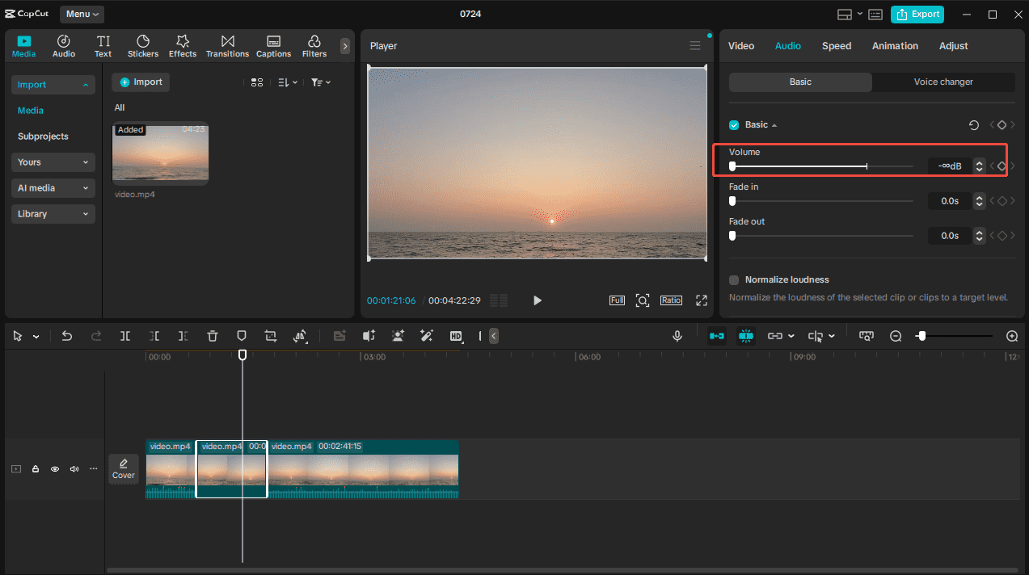Open the Menu dropdown
Screen dimensions: 1029x575
[82, 14]
